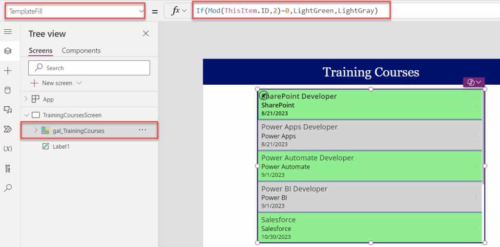The image size is (500, 247).
Task: Expand the gal_TrainingCourses node
Action: 35,130
